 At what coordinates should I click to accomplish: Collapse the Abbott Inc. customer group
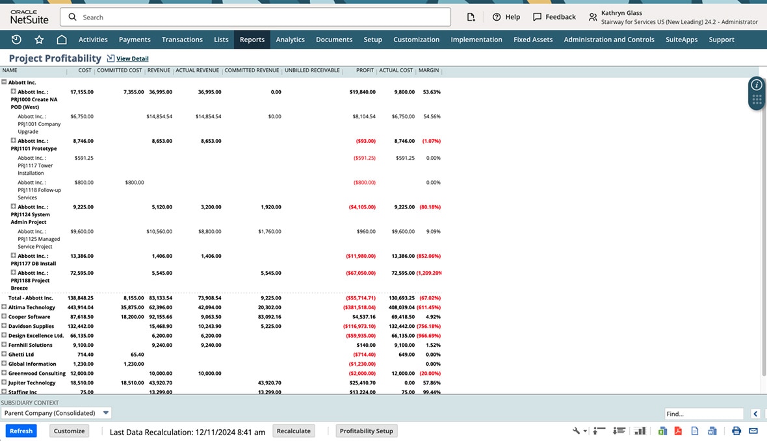click(x=4, y=82)
